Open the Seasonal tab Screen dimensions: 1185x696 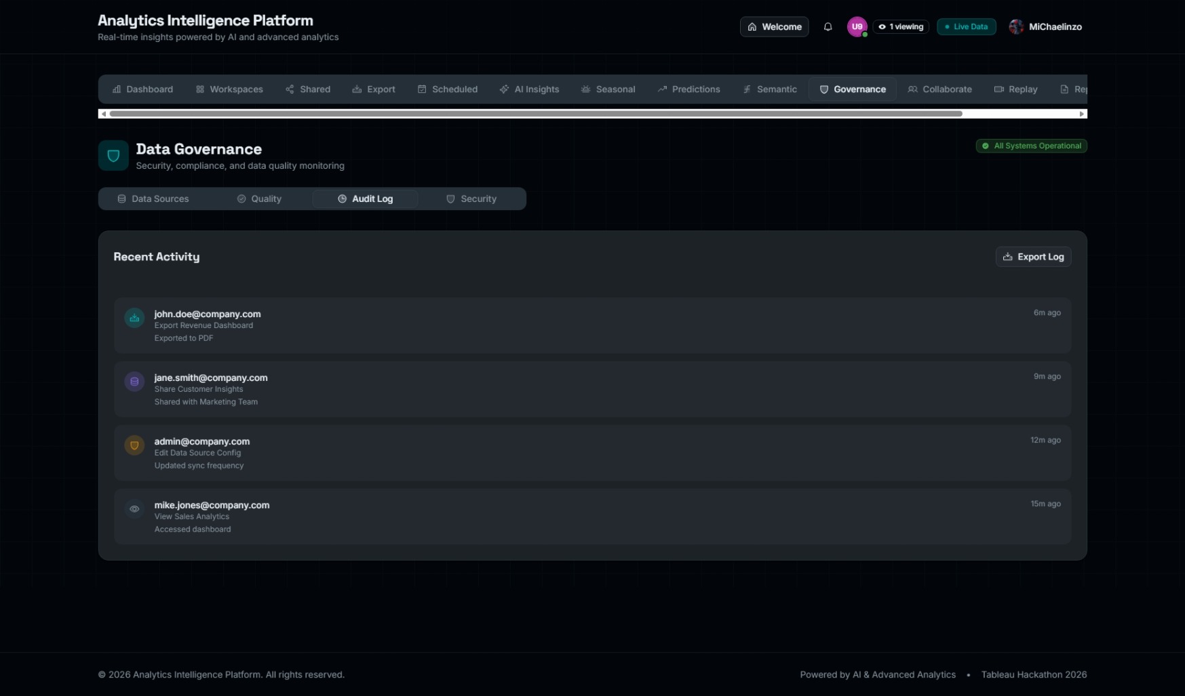(608, 89)
